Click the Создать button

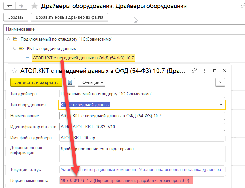(16, 17)
